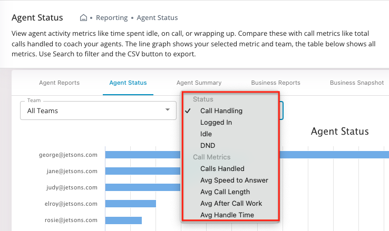Open the Business Snapshot tab

pos(357,83)
